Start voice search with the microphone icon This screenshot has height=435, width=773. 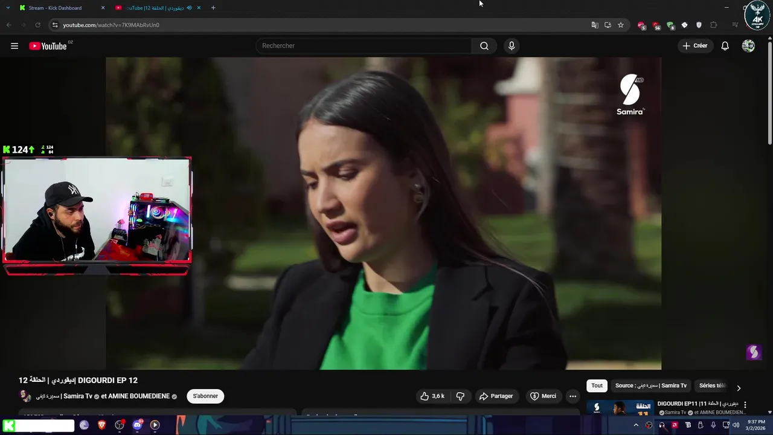(512, 46)
